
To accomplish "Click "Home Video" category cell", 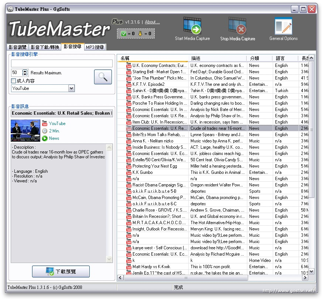I will 260,260.
